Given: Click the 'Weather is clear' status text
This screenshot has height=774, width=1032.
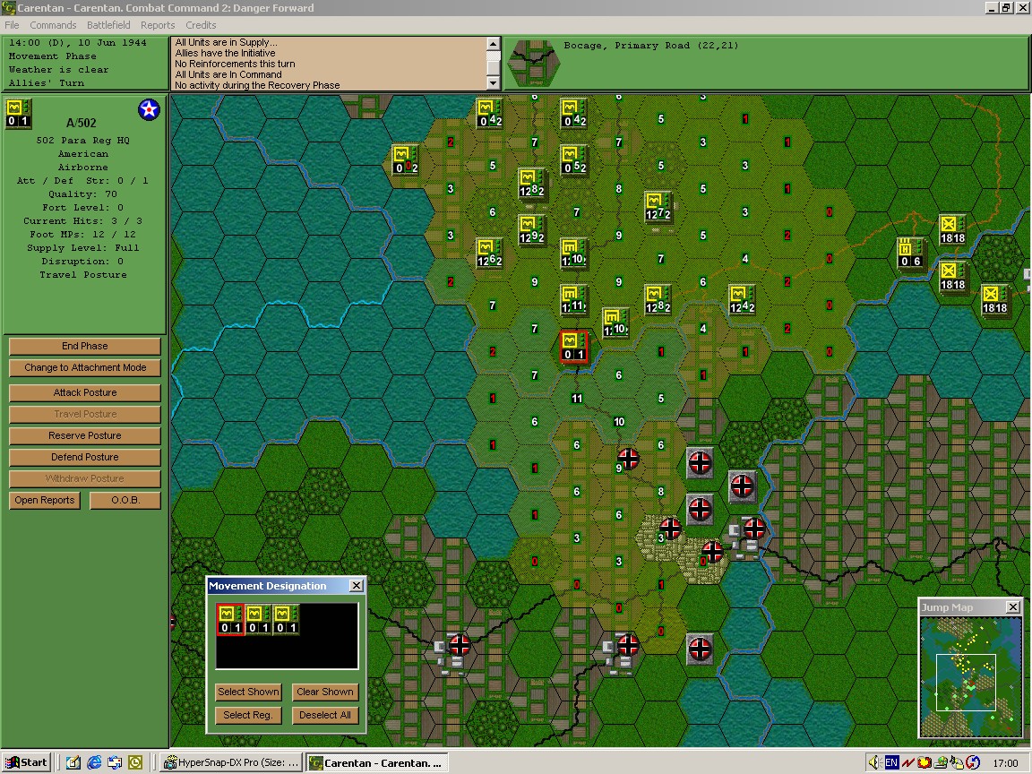Looking at the screenshot, I should point(58,70).
